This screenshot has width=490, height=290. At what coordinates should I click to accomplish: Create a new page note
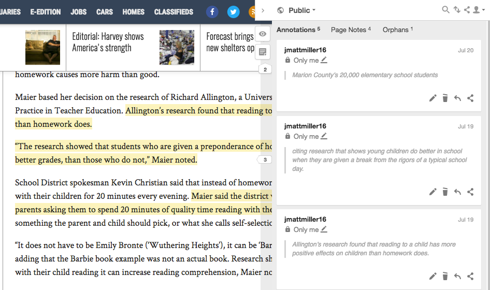tap(263, 52)
